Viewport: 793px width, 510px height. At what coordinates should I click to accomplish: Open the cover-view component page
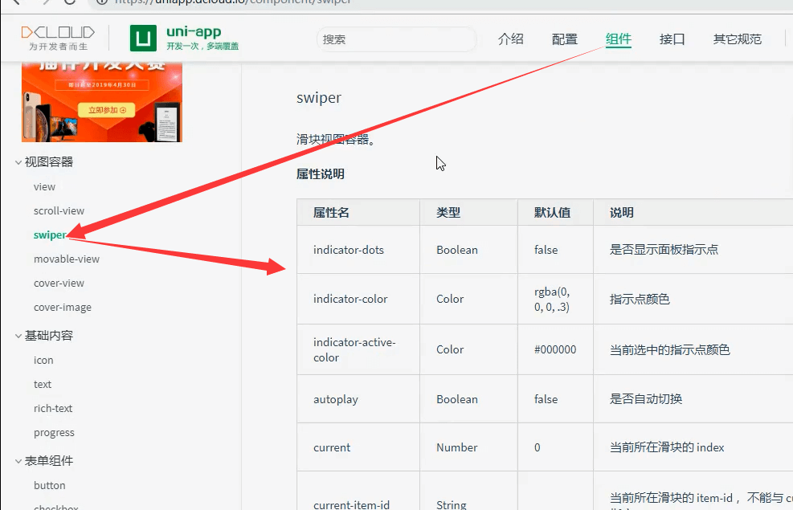[x=59, y=283]
